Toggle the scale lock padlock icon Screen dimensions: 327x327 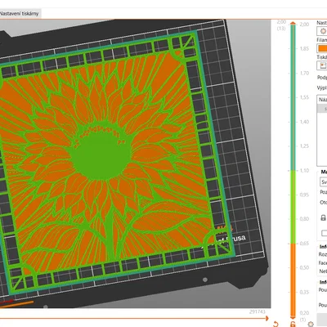coord(323,217)
